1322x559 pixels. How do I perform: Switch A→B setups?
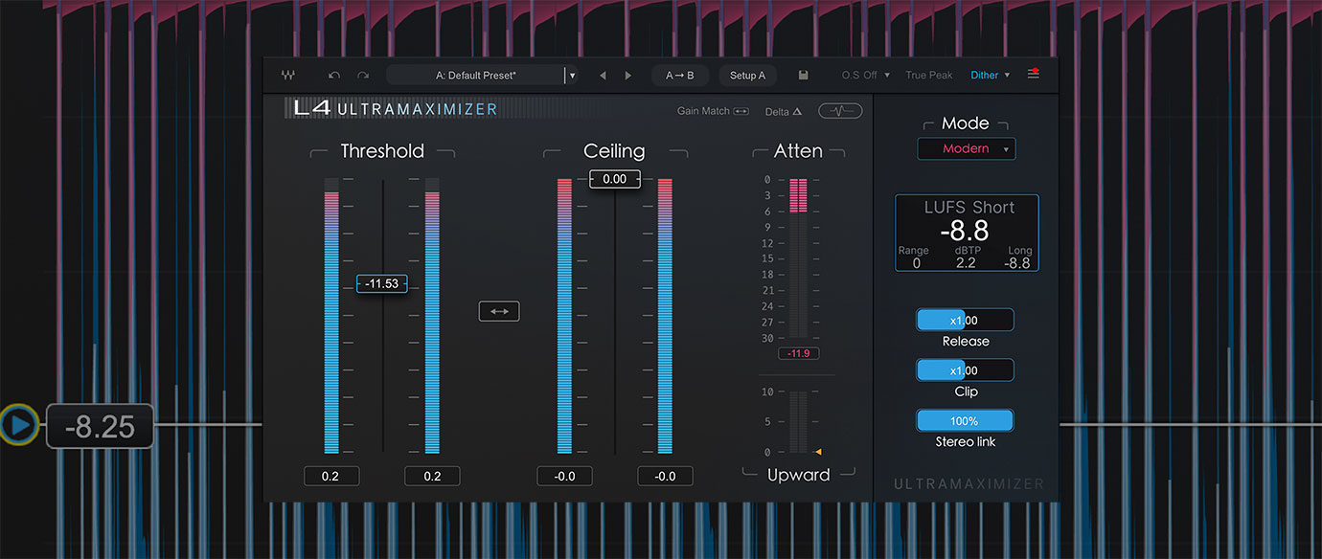point(680,75)
